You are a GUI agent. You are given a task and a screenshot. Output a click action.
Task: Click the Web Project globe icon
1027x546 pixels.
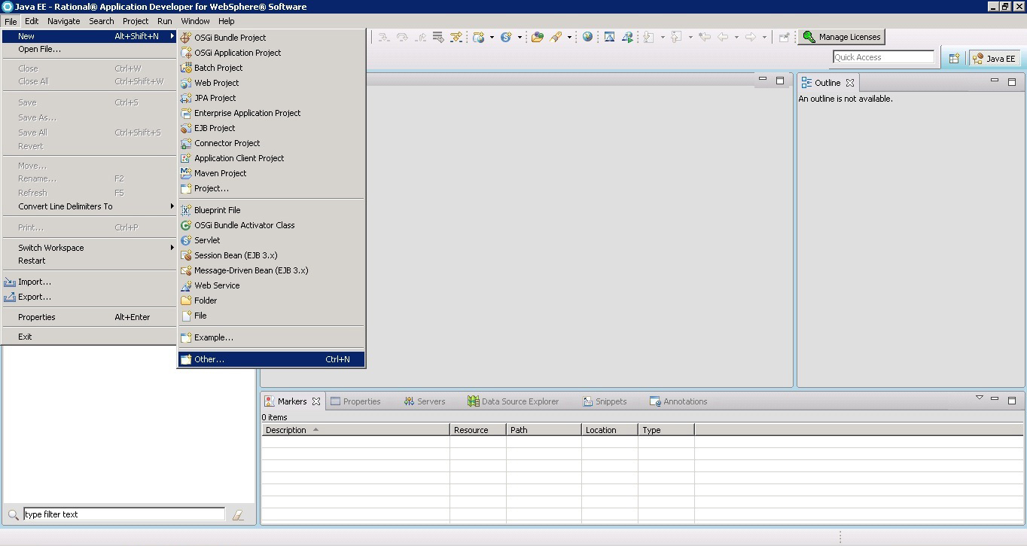click(186, 83)
